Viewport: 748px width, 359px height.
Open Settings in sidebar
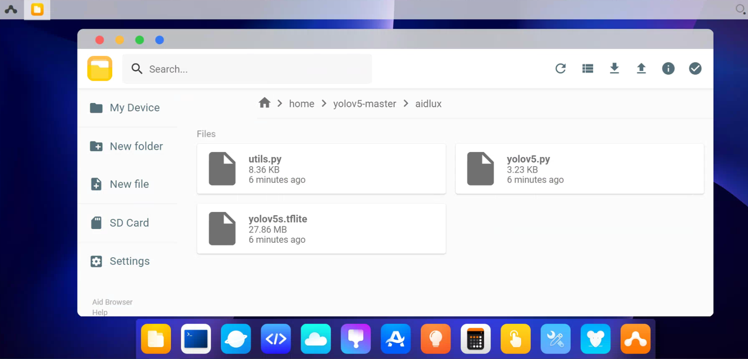(x=128, y=261)
